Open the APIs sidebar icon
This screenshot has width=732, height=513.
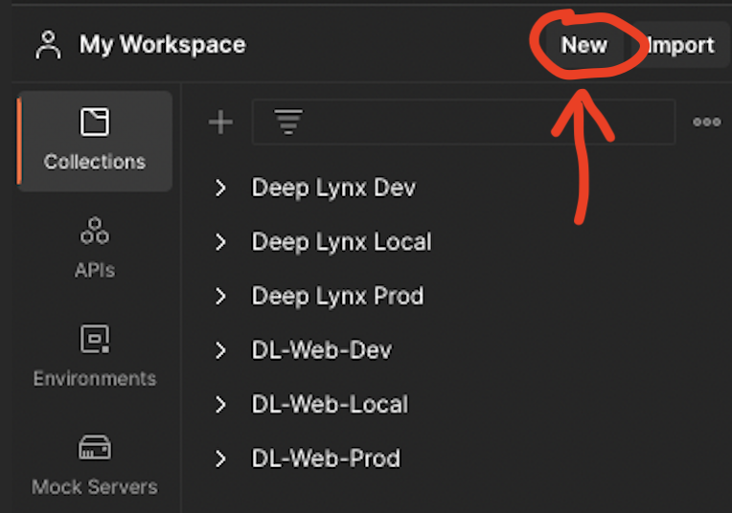[x=95, y=247]
